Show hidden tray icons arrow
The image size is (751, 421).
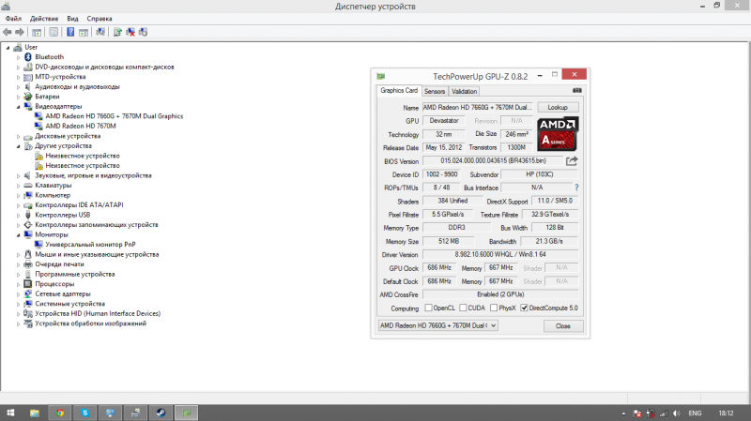(x=623, y=413)
